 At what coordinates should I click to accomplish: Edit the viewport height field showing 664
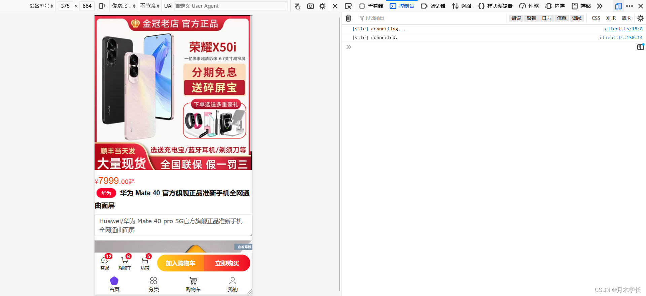87,6
